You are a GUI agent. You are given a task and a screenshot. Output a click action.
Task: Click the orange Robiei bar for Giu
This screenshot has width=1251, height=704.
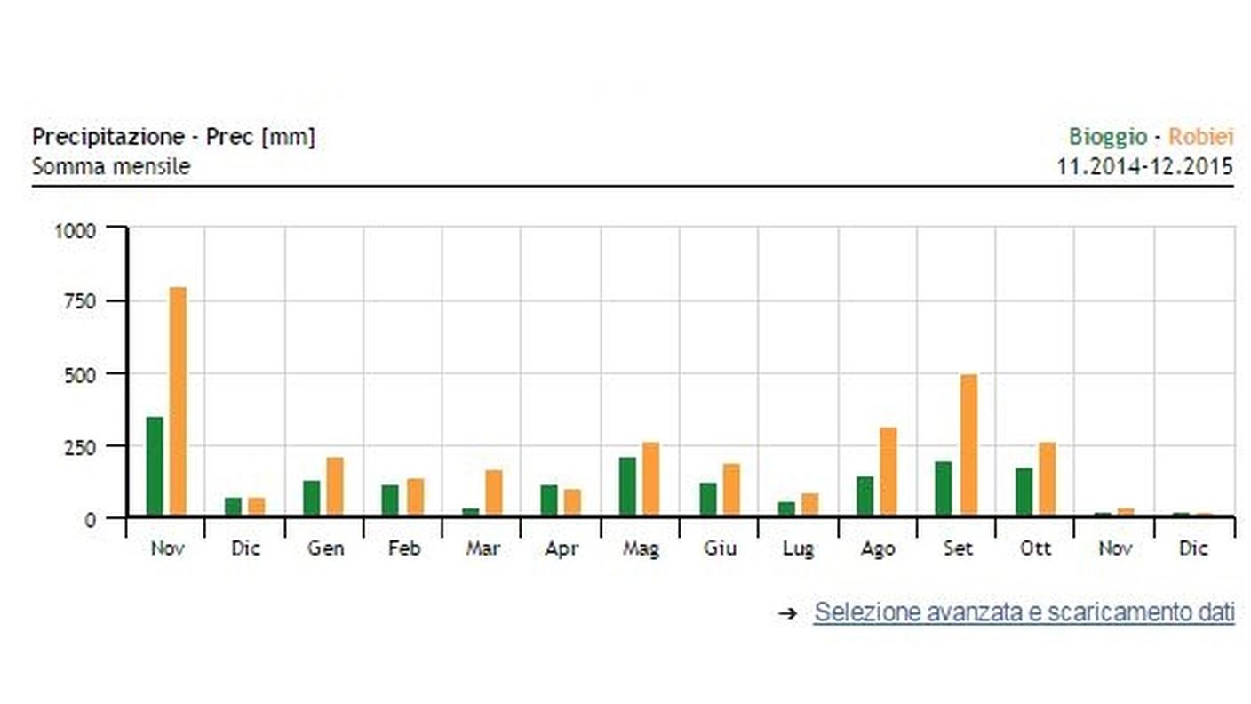pos(731,490)
